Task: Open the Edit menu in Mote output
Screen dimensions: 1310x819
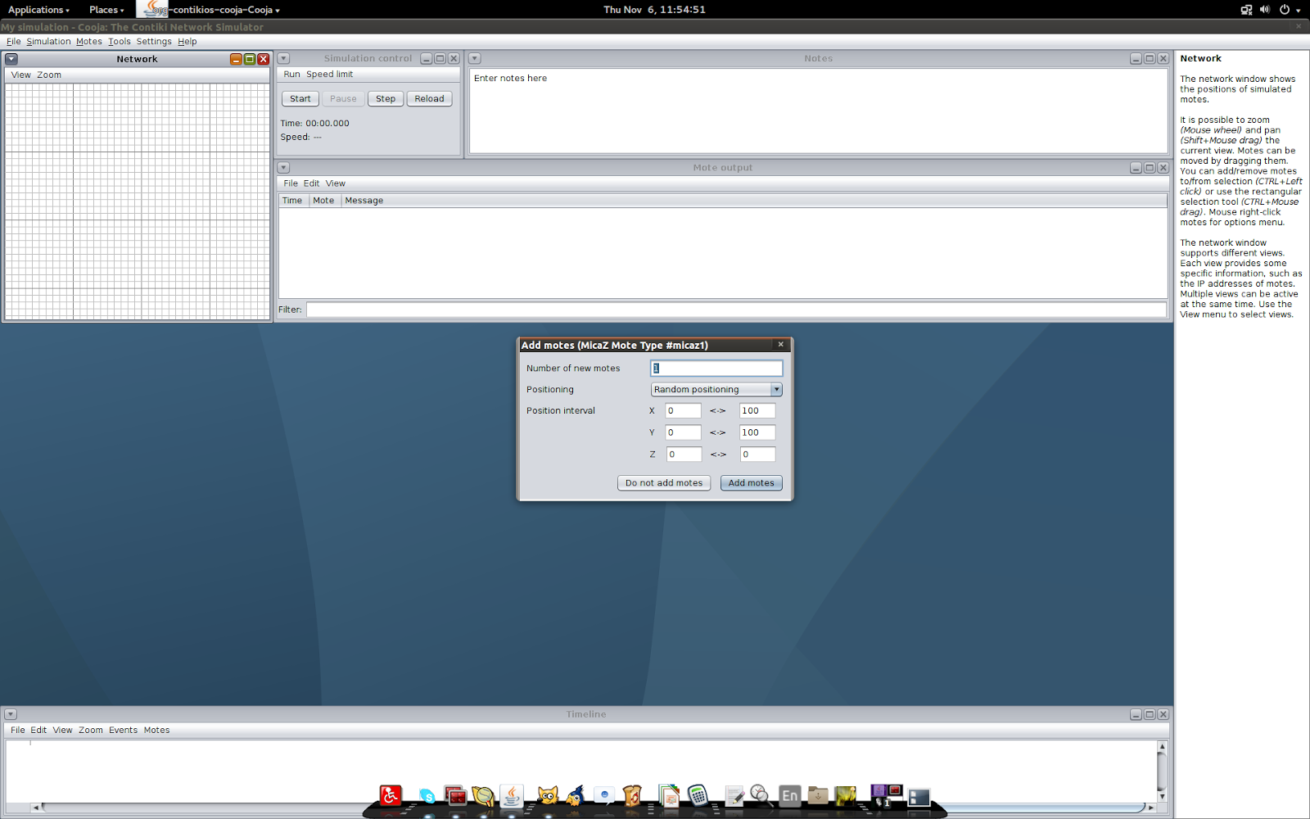Action: (x=312, y=183)
